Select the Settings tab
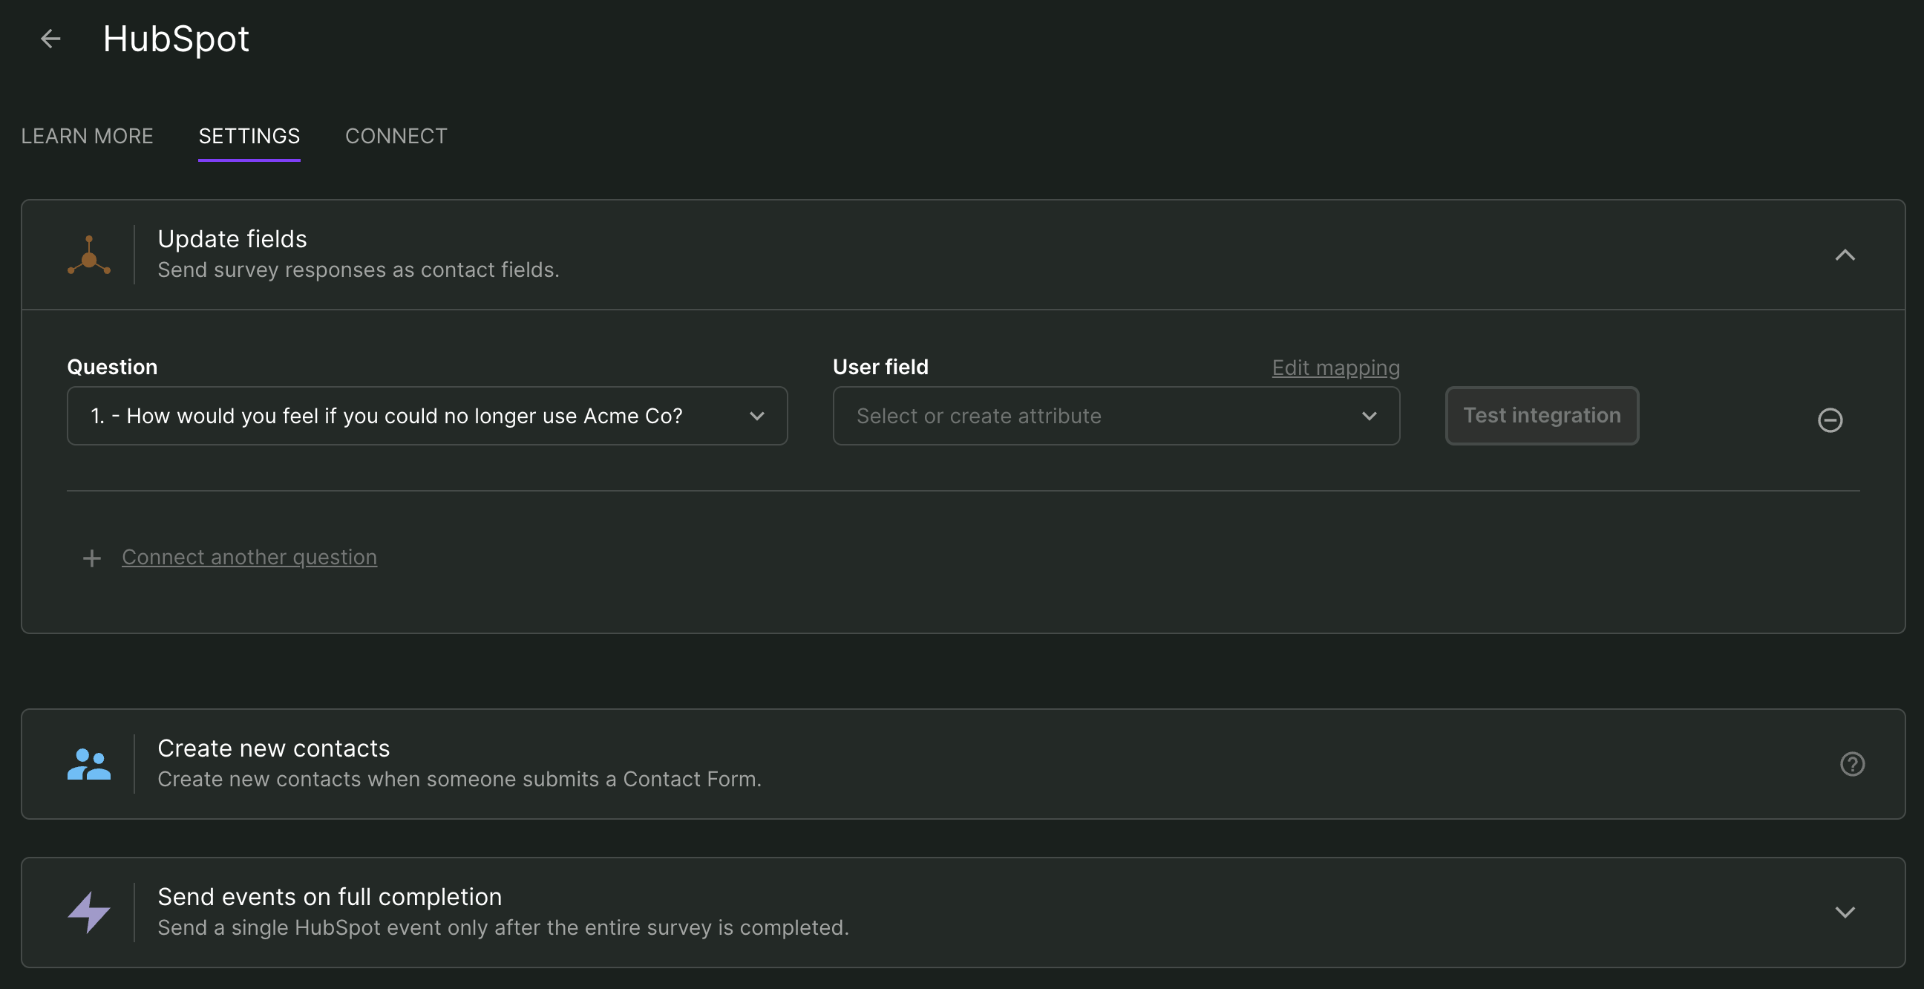 [x=249, y=136]
